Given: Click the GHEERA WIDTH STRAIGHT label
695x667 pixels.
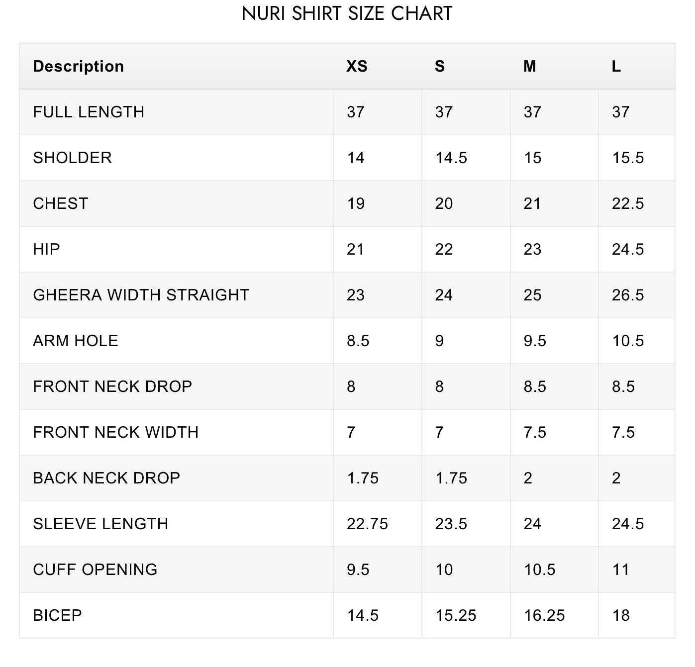Looking at the screenshot, I should [x=141, y=295].
